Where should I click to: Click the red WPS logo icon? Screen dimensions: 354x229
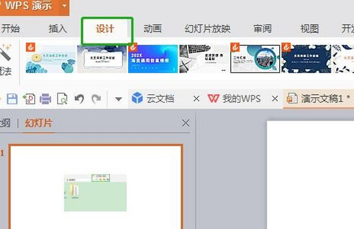pos(214,98)
